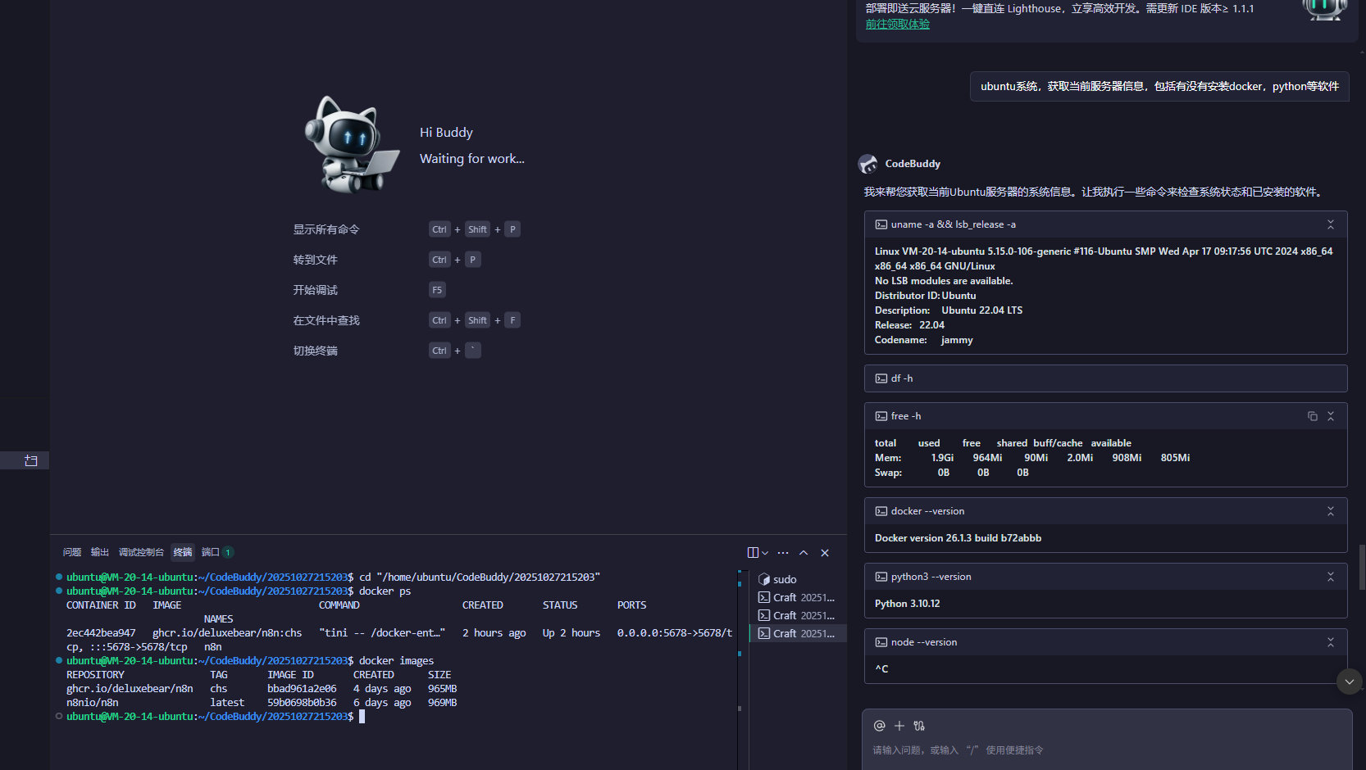Close the bottom terminal panel
The height and width of the screenshot is (770, 1366).
825,553
